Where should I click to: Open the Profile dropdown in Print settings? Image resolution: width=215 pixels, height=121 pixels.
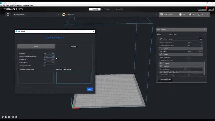[x=186, y=35]
